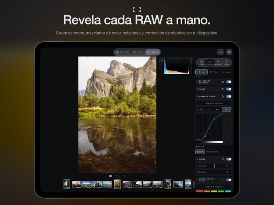Adjust the Intensidad slider
274x205 pixels.
click(x=214, y=166)
